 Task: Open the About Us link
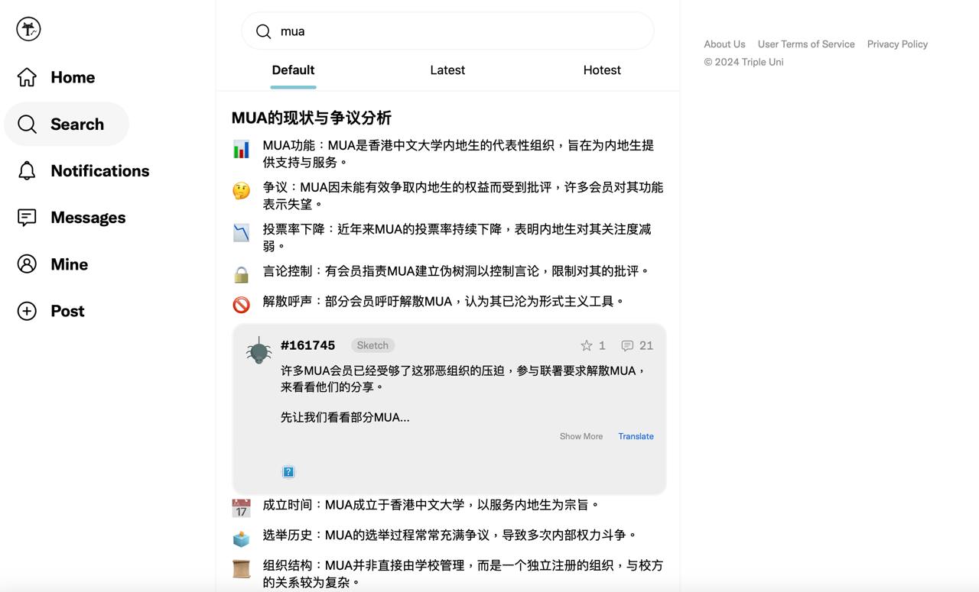tap(724, 44)
